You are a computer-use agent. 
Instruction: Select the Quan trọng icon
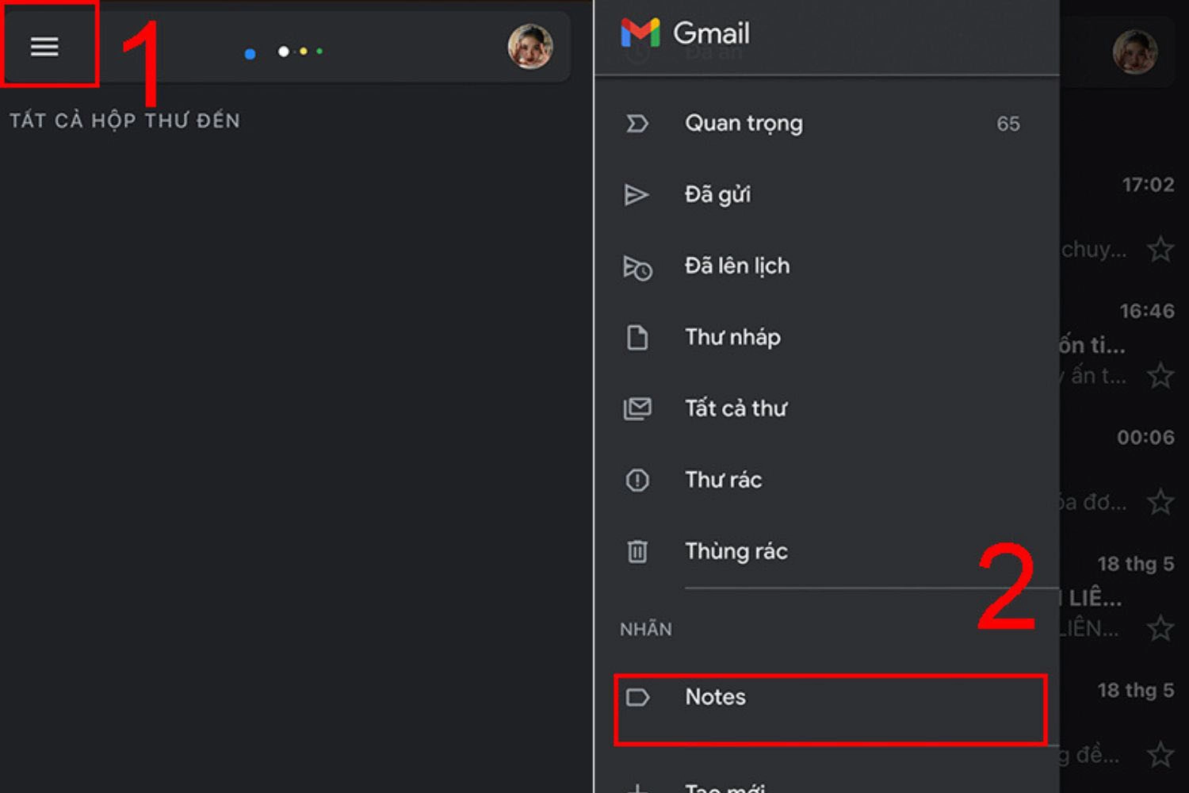(637, 124)
